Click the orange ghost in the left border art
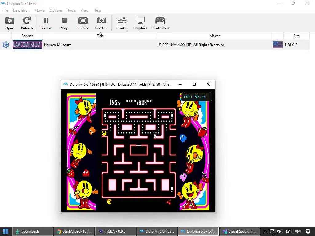The height and width of the screenshot is (236, 315). coord(92,130)
